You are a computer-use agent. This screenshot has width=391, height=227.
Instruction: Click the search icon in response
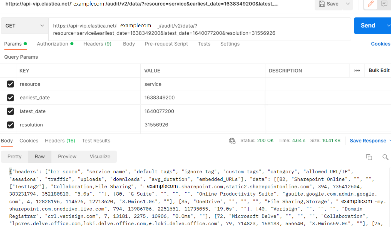click(x=385, y=157)
